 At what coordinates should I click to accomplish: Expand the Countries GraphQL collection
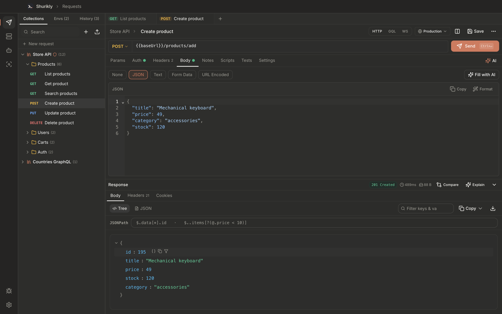23,162
